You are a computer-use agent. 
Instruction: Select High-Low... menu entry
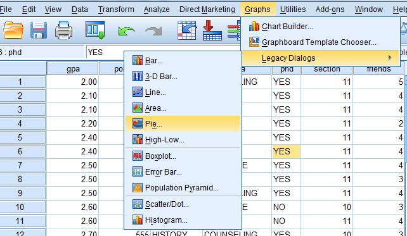[183, 140]
